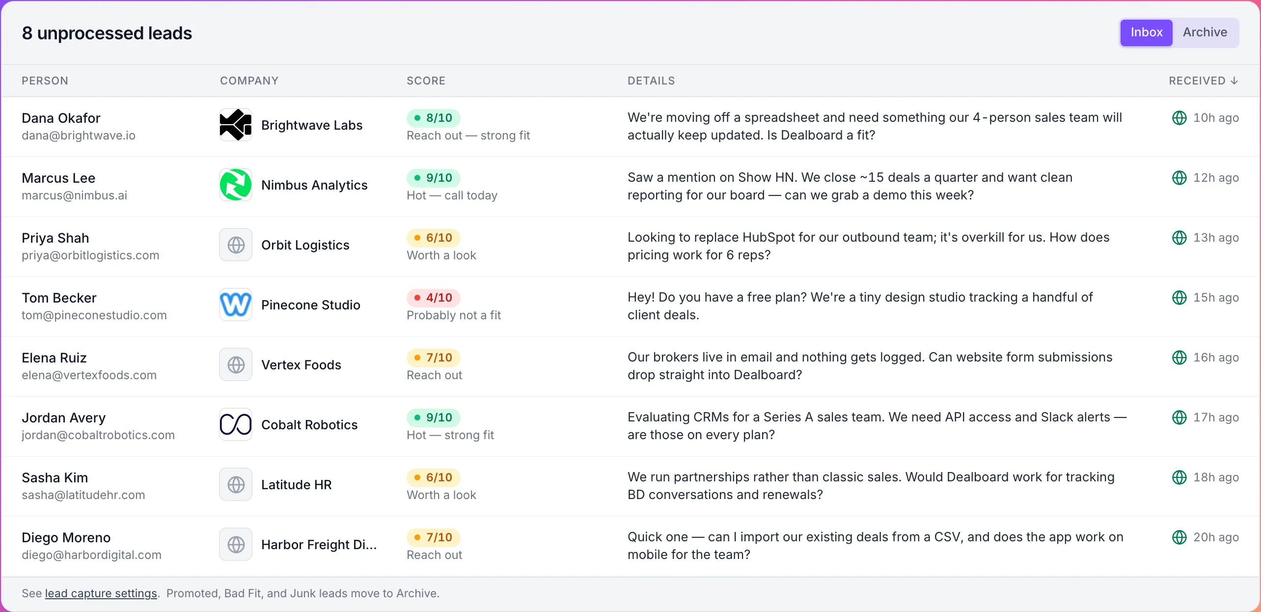Sort by the Received column header
The image size is (1261, 612).
pyautogui.click(x=1204, y=81)
